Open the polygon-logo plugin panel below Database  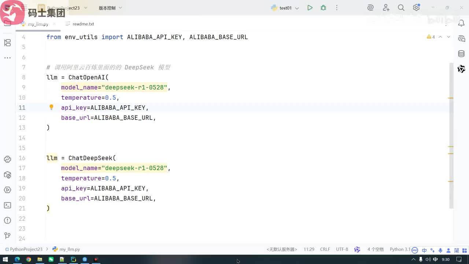tap(461, 69)
